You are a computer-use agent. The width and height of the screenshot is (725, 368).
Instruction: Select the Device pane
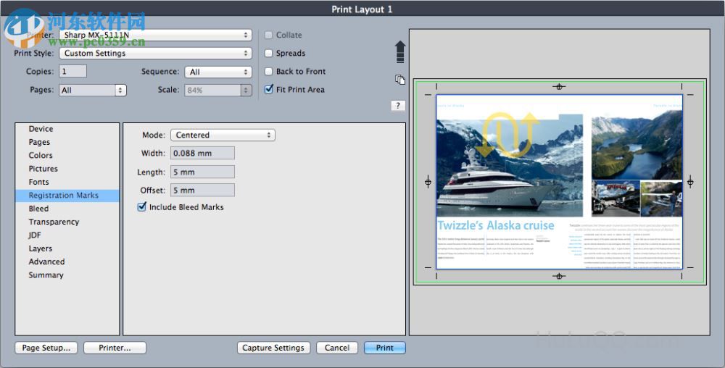(x=67, y=129)
